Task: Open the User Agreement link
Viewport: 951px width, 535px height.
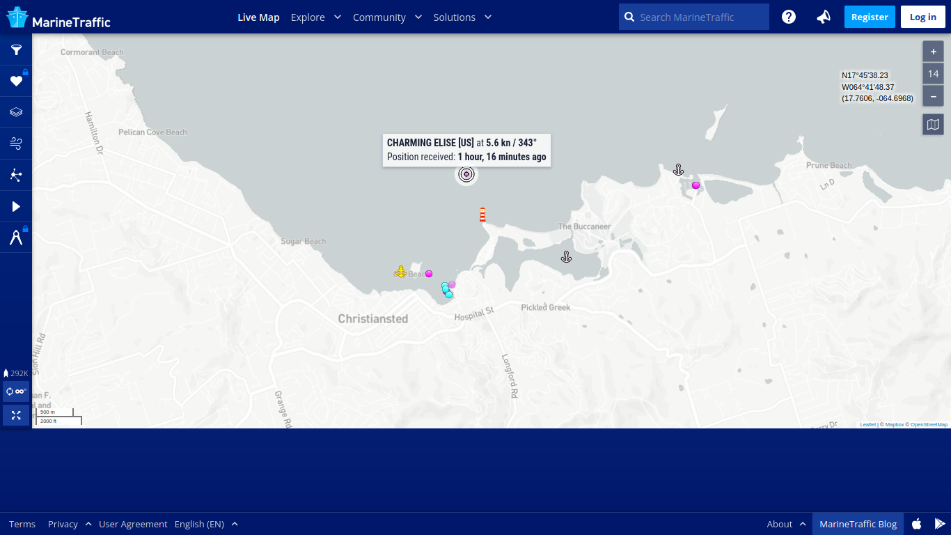Action: click(x=133, y=524)
